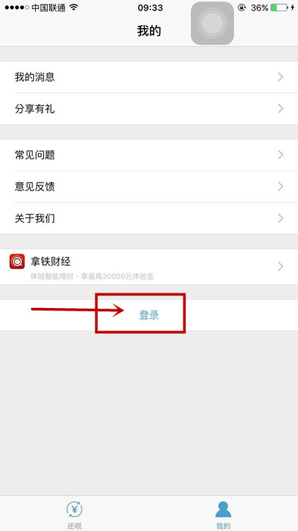Expand 我的消息 using its chevron
Image resolution: width=298 pixels, height=531 pixels.
pos(280,77)
